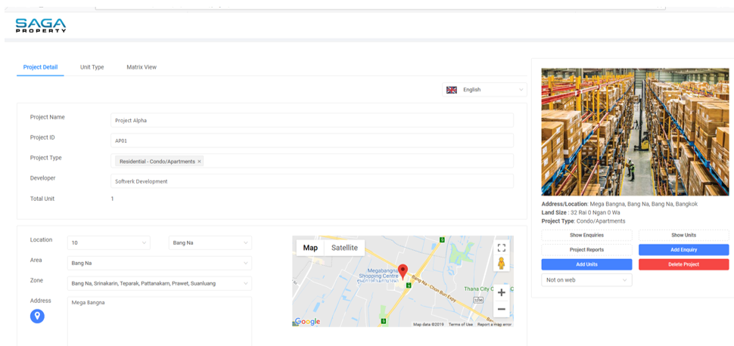The width and height of the screenshot is (734, 346).
Task: Remove Residential - Condo/Apartments tag
Action: 200,162
